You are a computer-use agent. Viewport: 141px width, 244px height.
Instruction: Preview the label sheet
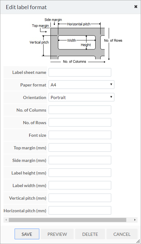tap(57, 234)
